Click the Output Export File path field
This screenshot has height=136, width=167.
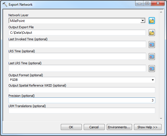(x=77, y=33)
